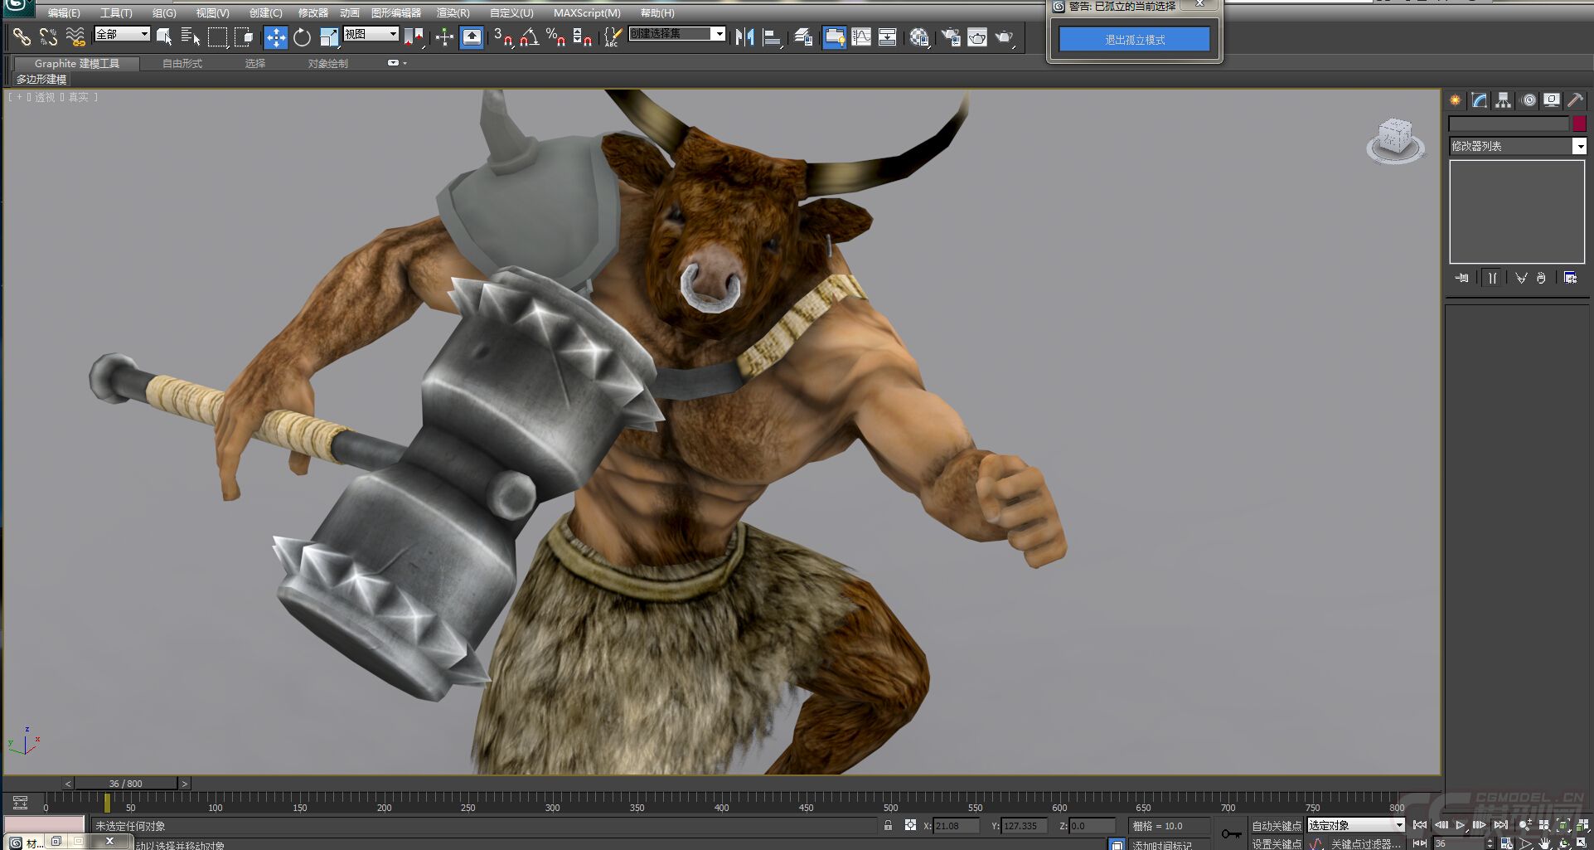Click Play Animation button
The image size is (1594, 850).
click(x=1461, y=825)
